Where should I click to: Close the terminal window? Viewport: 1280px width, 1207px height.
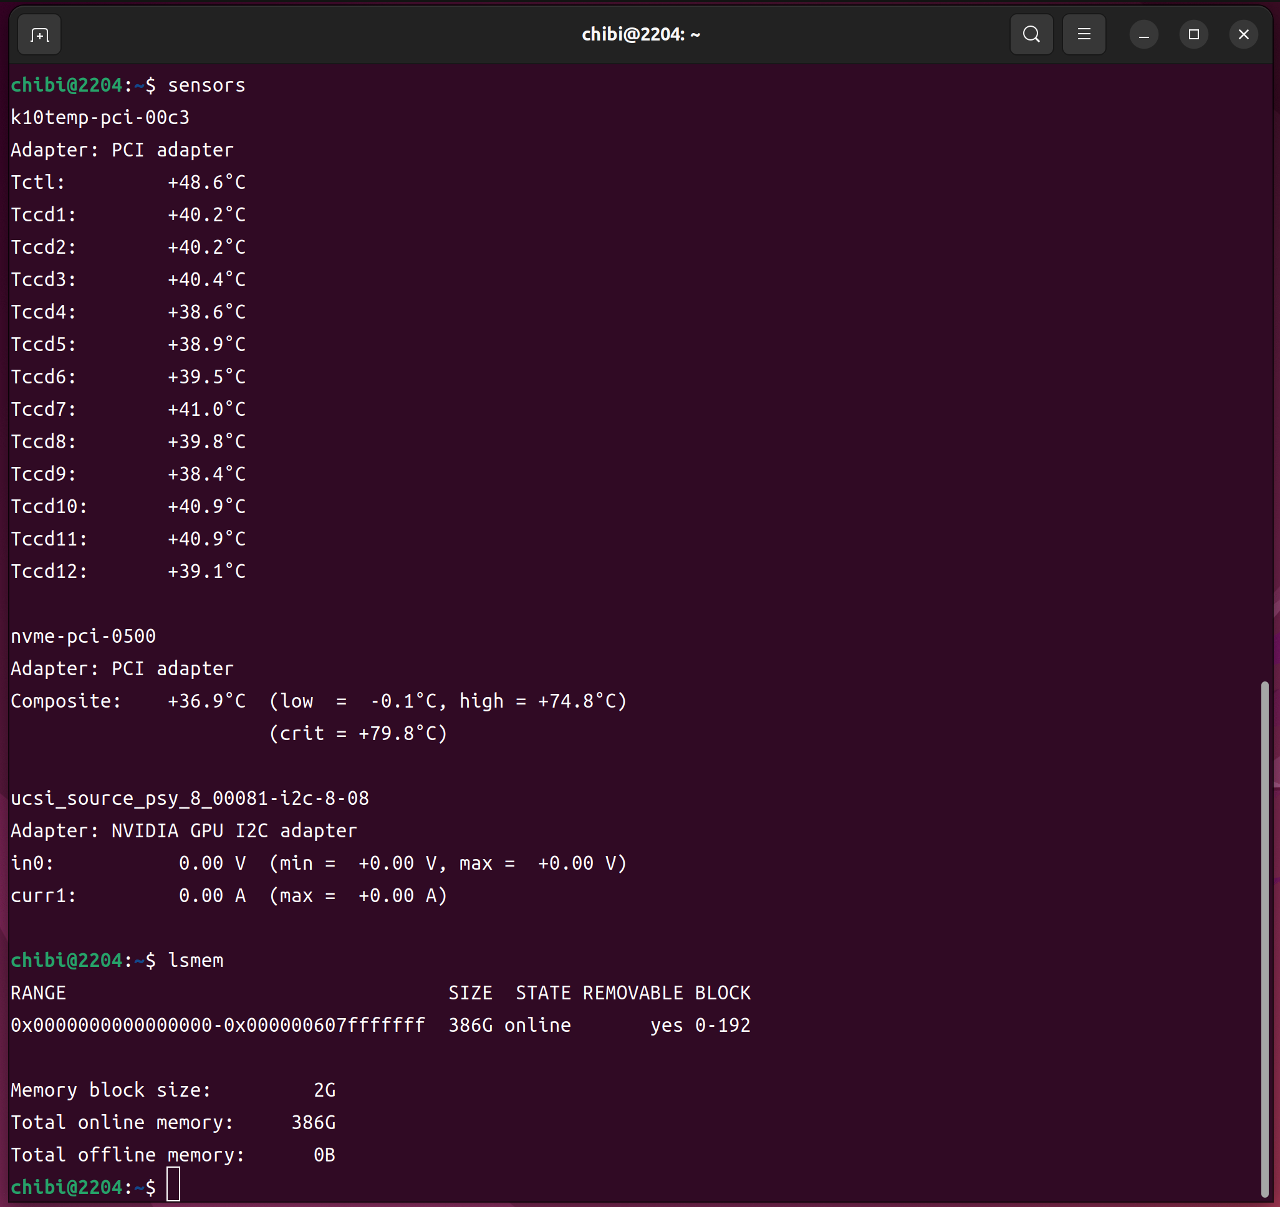pyautogui.click(x=1243, y=35)
